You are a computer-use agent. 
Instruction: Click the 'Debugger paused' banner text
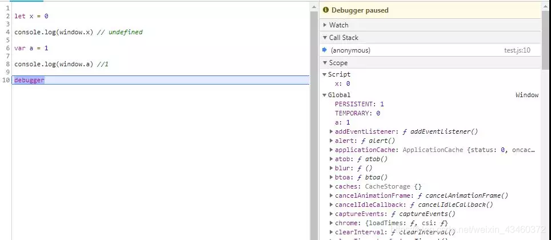tap(360, 10)
